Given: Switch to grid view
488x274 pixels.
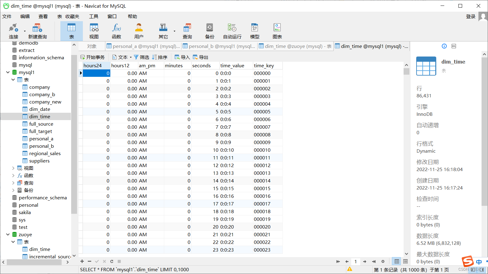Looking at the screenshot, I should pyautogui.click(x=396, y=262).
